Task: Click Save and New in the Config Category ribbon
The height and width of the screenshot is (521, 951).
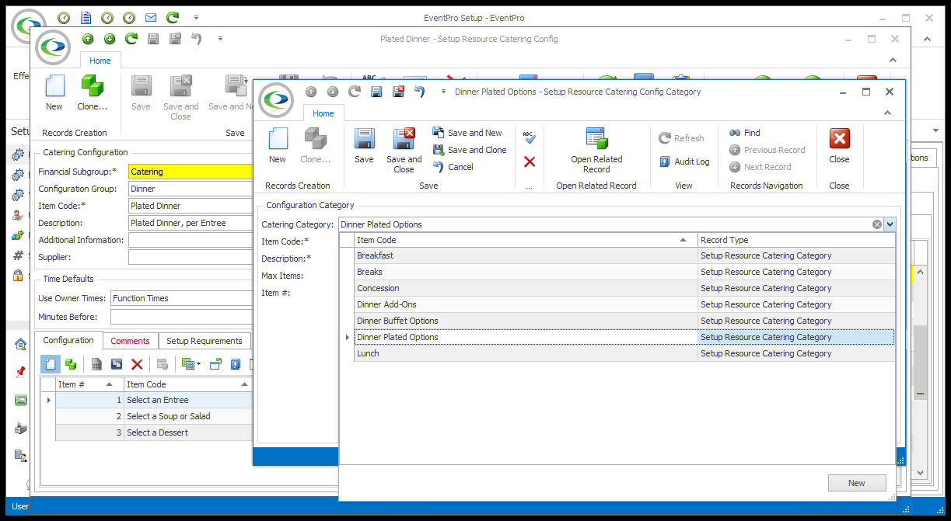Action: (x=467, y=133)
